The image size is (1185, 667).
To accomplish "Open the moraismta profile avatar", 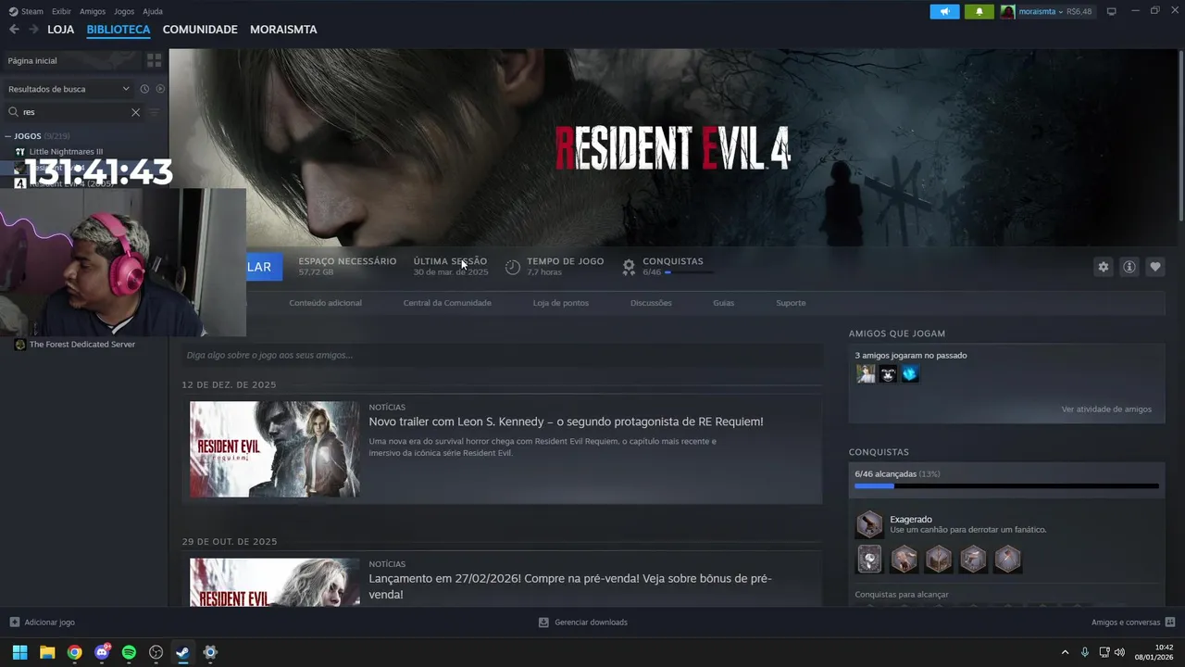I will 1007,11.
